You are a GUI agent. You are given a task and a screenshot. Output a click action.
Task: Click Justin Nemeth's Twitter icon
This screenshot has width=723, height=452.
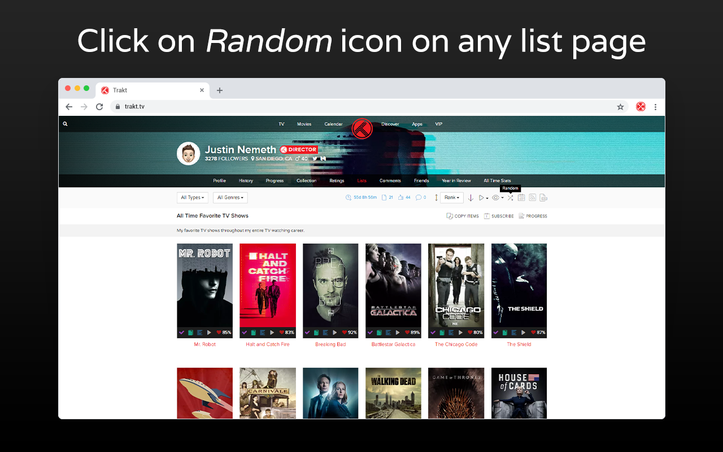(x=315, y=159)
